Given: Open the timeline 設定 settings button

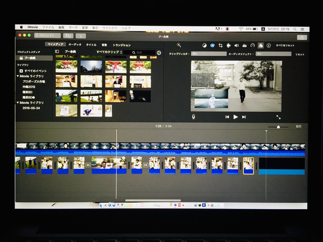Looking at the screenshot, I should [x=299, y=126].
